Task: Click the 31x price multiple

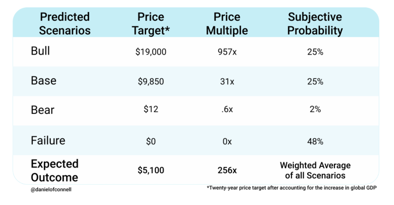Action: (x=227, y=82)
